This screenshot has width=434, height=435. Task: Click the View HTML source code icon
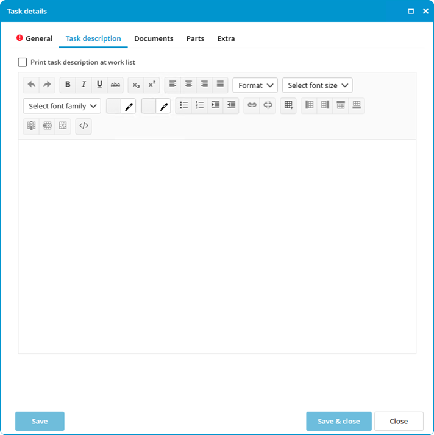point(84,126)
